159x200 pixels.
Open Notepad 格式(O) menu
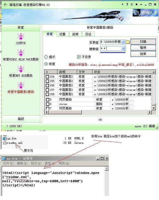click(36, 163)
